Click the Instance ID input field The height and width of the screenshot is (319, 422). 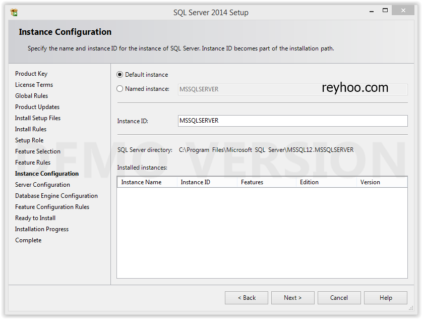click(x=292, y=121)
